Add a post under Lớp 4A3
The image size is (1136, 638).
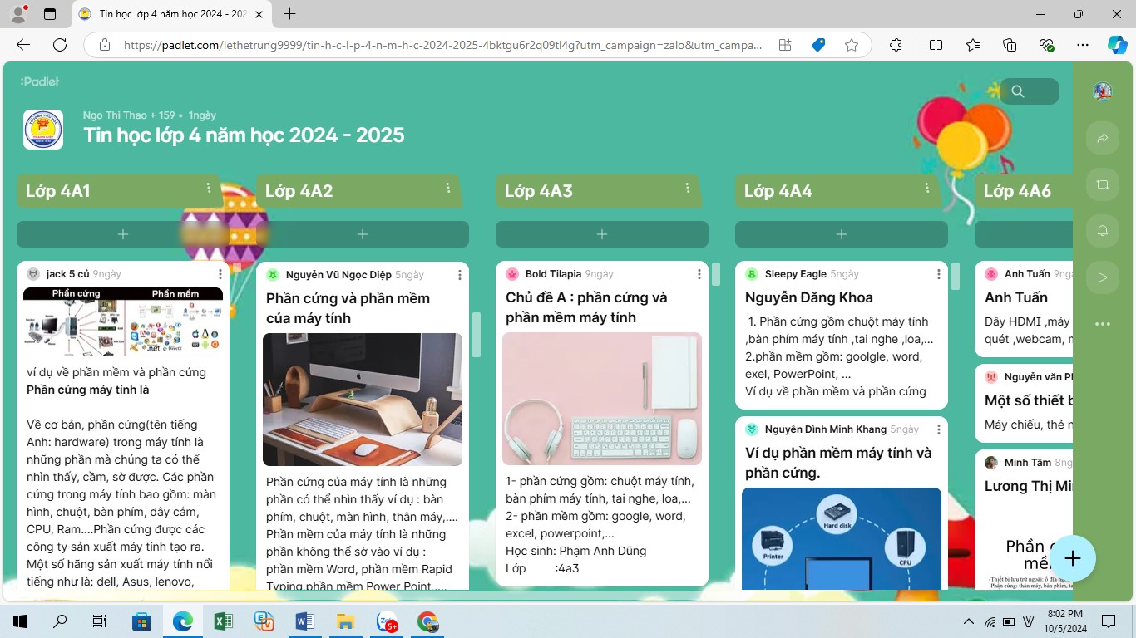pos(602,234)
